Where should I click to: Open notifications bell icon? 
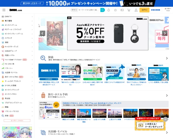pos(109,10)
